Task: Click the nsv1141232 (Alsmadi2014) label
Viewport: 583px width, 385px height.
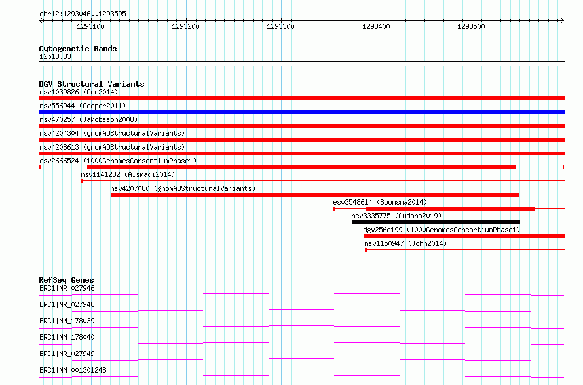Action: coord(128,174)
